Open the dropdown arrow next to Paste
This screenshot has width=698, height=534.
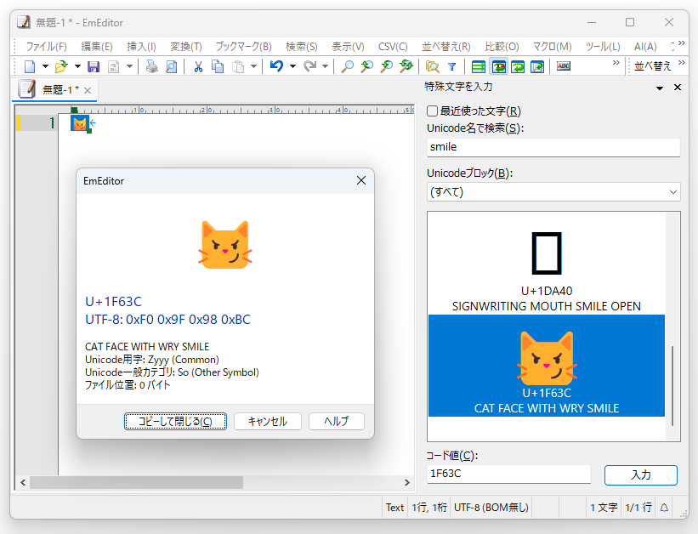pyautogui.click(x=253, y=67)
